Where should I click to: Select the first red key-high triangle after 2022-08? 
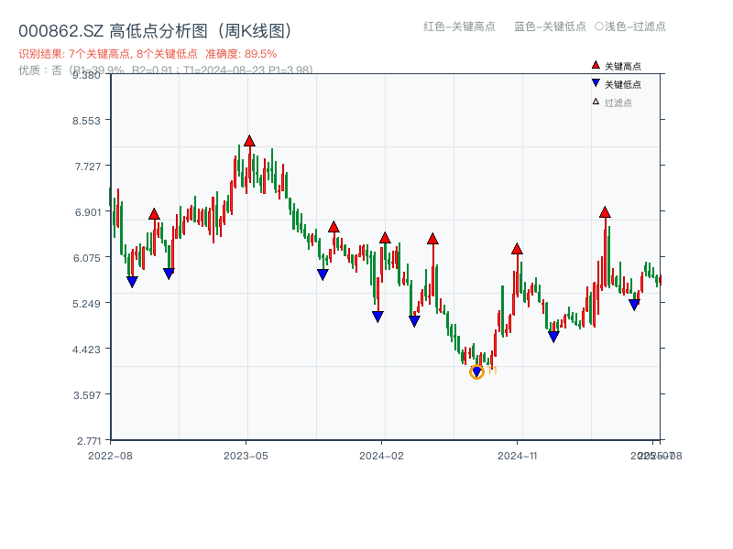pos(154,214)
